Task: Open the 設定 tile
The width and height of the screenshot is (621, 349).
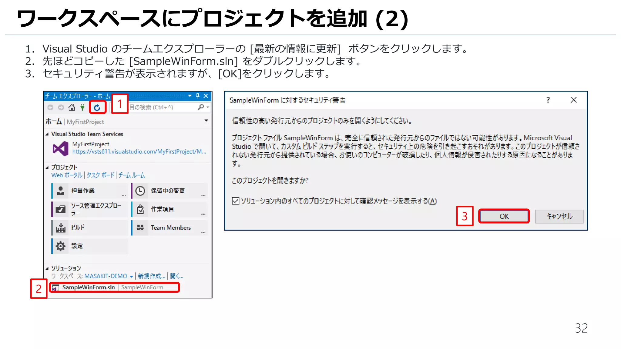Action: coord(90,246)
